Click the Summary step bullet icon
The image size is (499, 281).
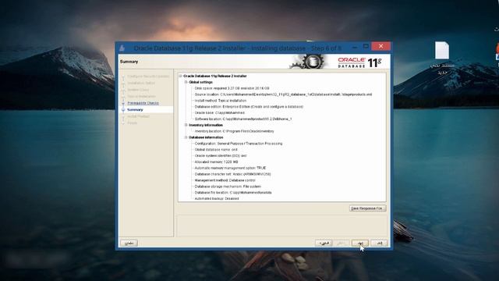[123, 109]
